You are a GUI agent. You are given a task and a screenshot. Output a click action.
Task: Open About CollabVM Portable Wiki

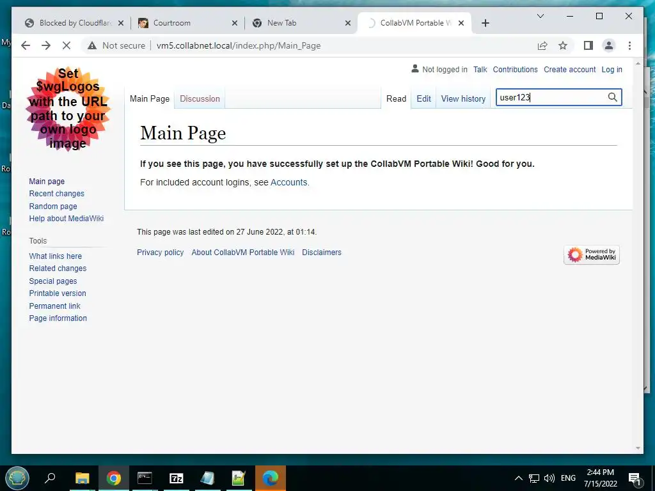pyautogui.click(x=242, y=253)
